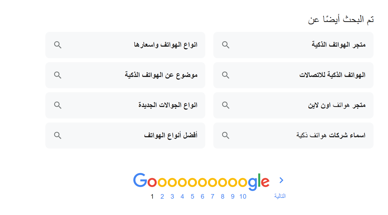The image size is (388, 215).
Task: Click the search icon next to انواع الهواتف واسعارها
Action: (x=58, y=45)
